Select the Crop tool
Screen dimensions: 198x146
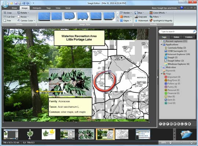pos(8,13)
